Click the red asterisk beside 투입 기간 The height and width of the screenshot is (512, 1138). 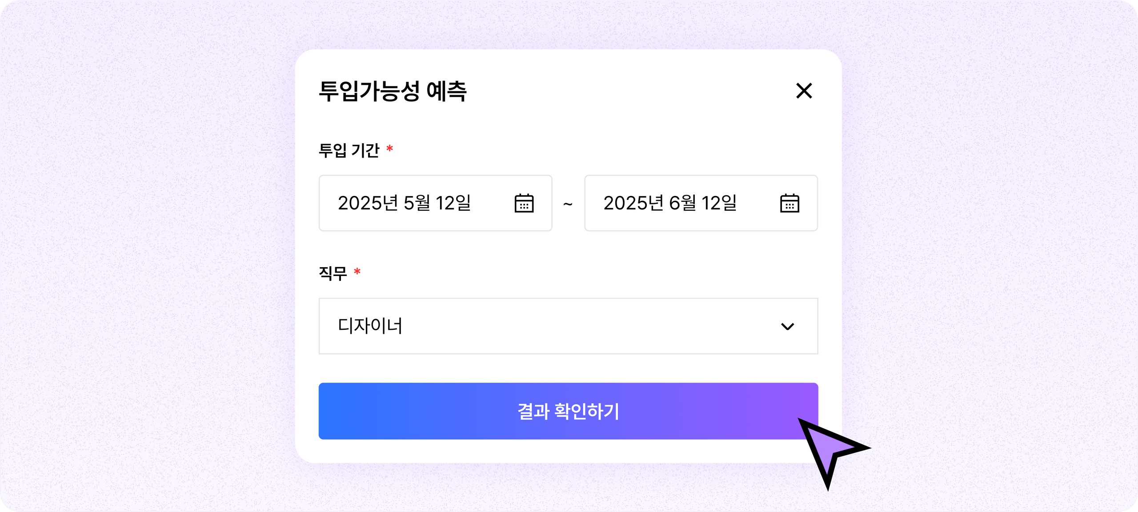(x=389, y=148)
